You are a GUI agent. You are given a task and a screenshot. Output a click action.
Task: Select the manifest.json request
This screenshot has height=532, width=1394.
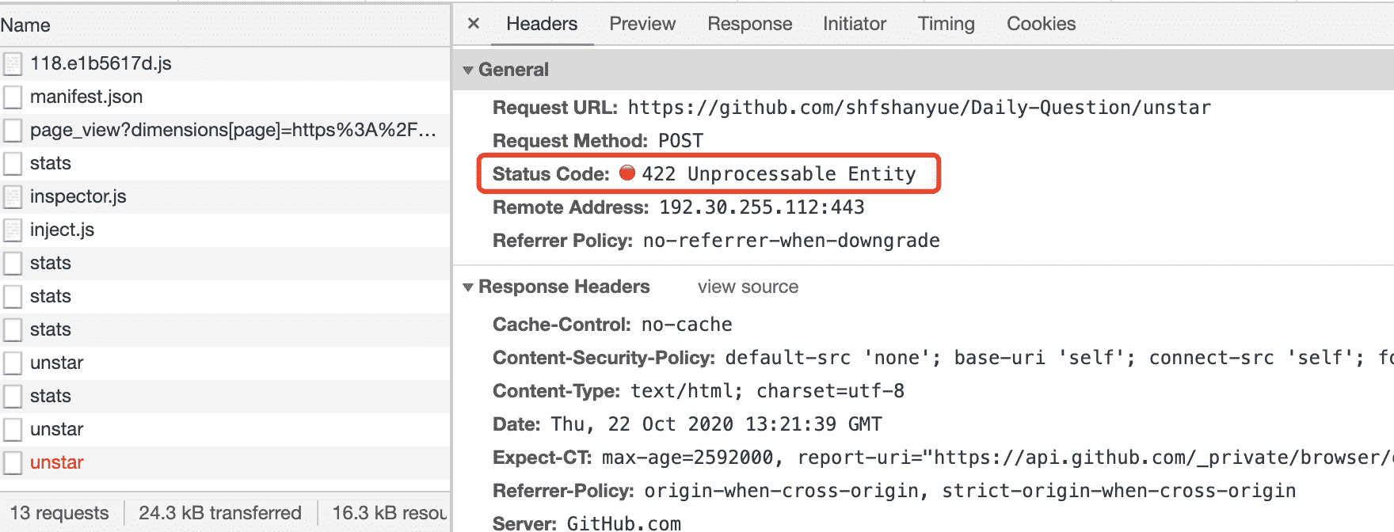point(86,97)
